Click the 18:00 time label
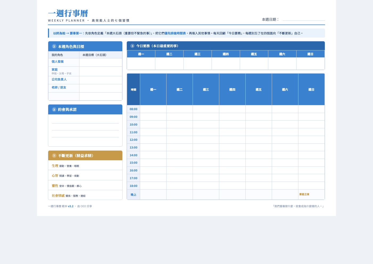 tap(133, 186)
